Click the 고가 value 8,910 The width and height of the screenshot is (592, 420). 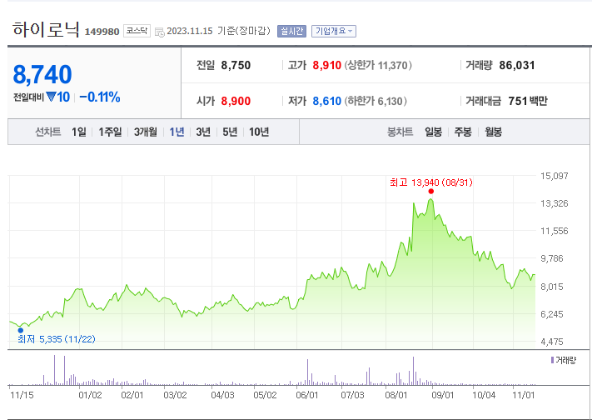[x=327, y=65]
